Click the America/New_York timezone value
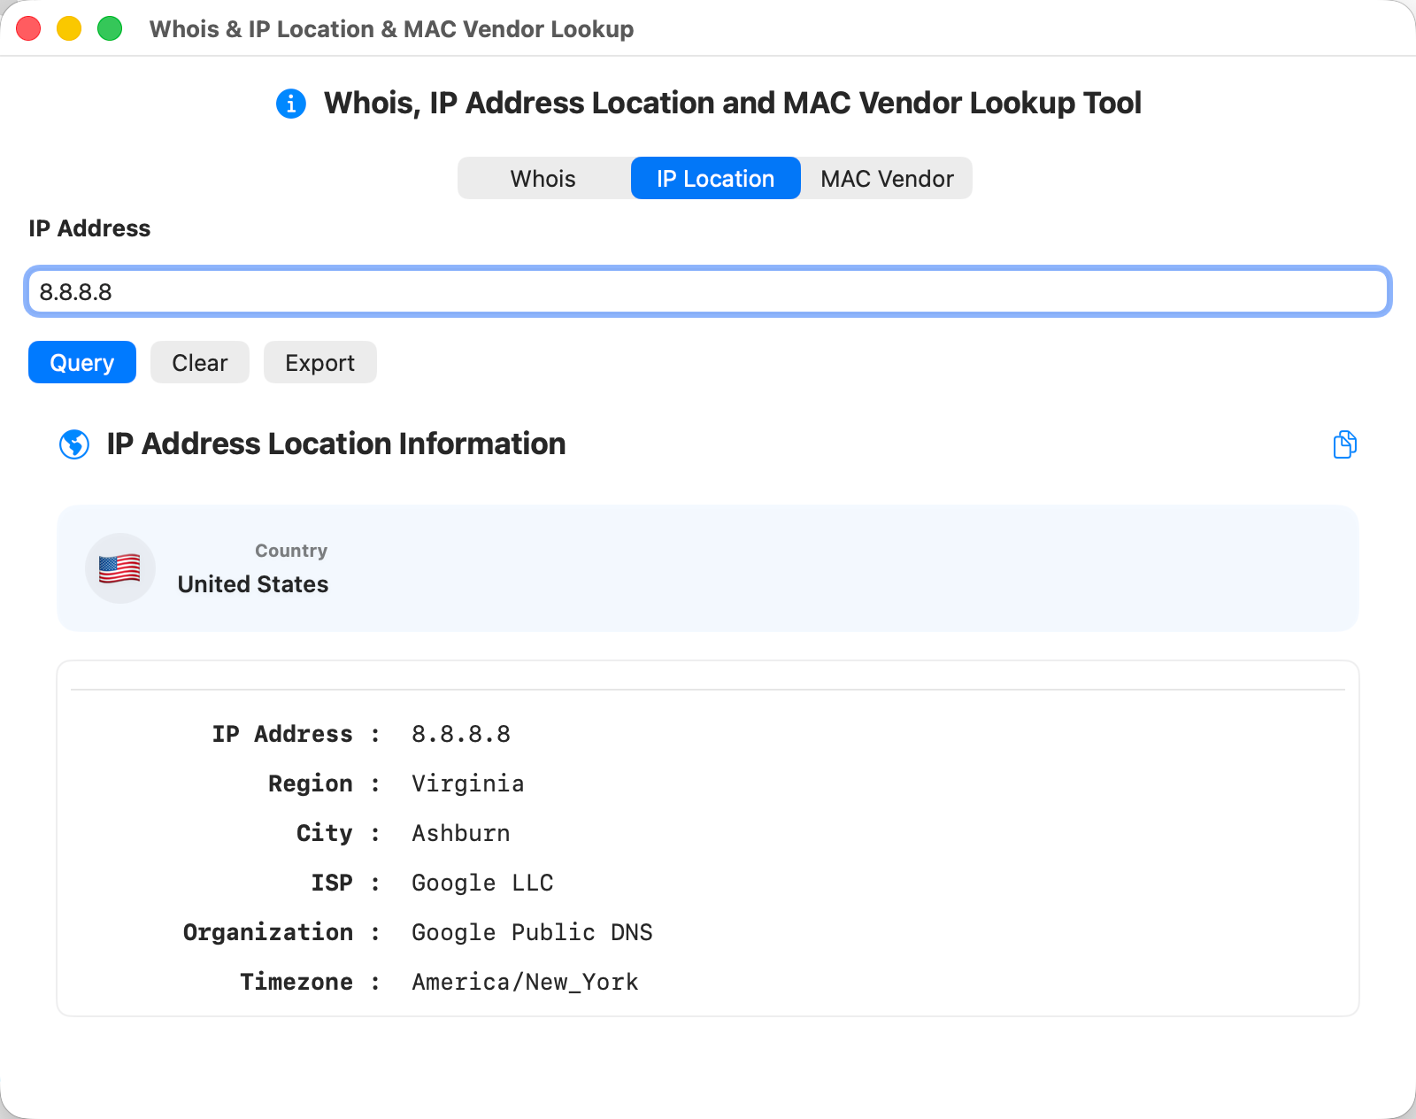1416x1119 pixels. [x=524, y=982]
